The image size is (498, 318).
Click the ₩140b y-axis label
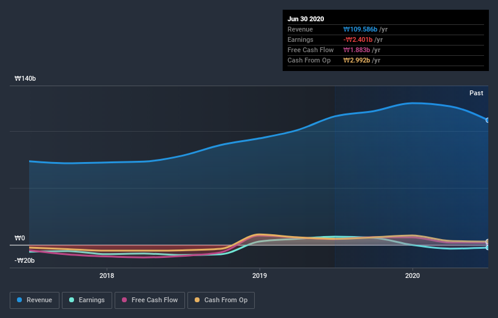(x=25, y=78)
